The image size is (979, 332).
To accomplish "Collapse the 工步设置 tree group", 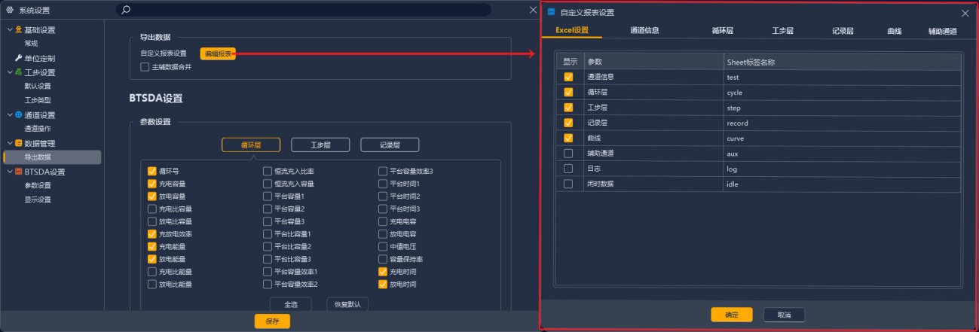I will pos(10,72).
